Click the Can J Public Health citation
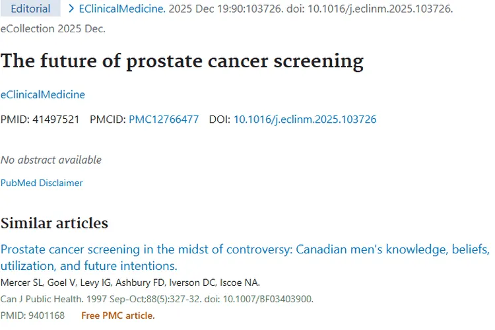495x330 pixels. (156, 299)
